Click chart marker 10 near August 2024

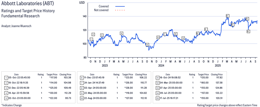click(197, 33)
